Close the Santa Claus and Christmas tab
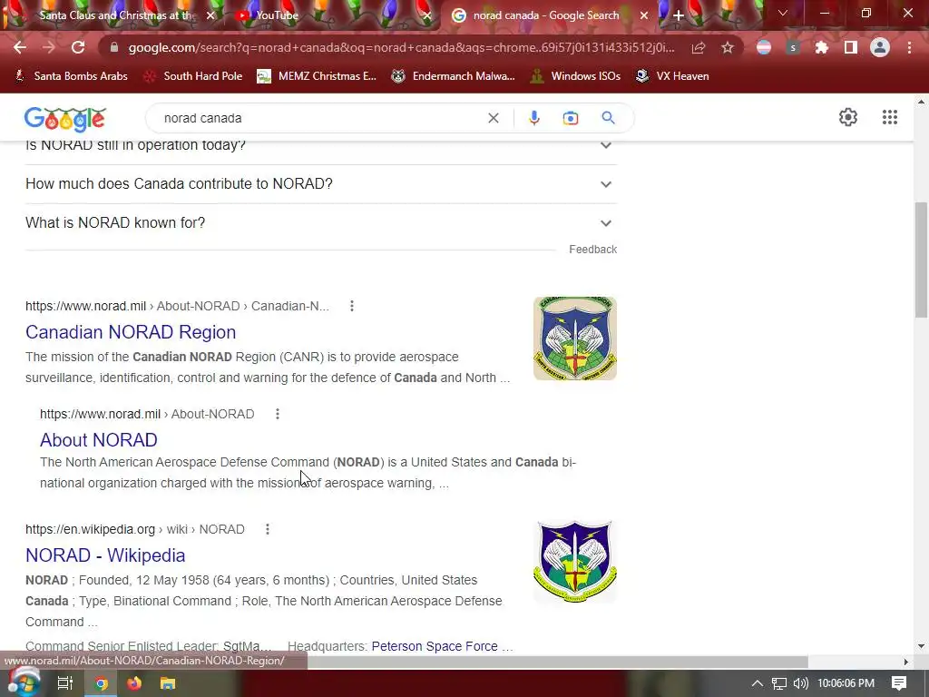 (x=210, y=15)
